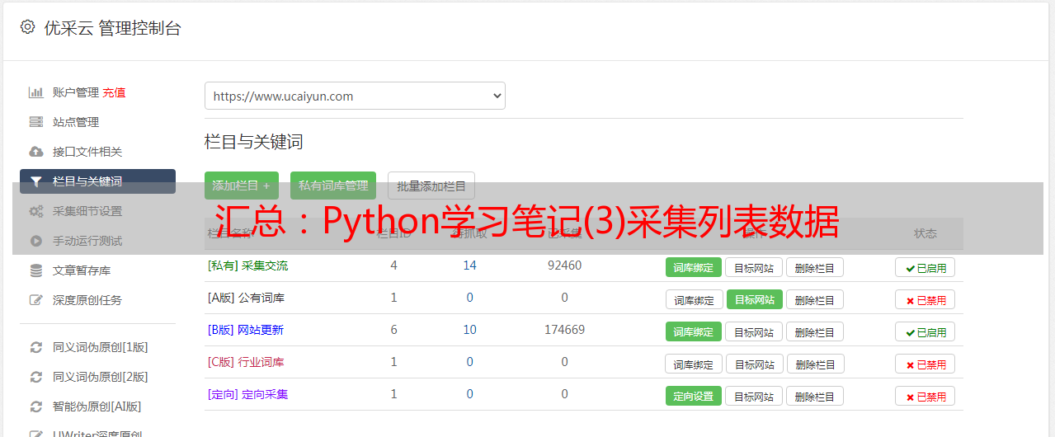Click 词库绑定 in the 公有词库 row
Screen dimensions: 1055x437
[694, 299]
